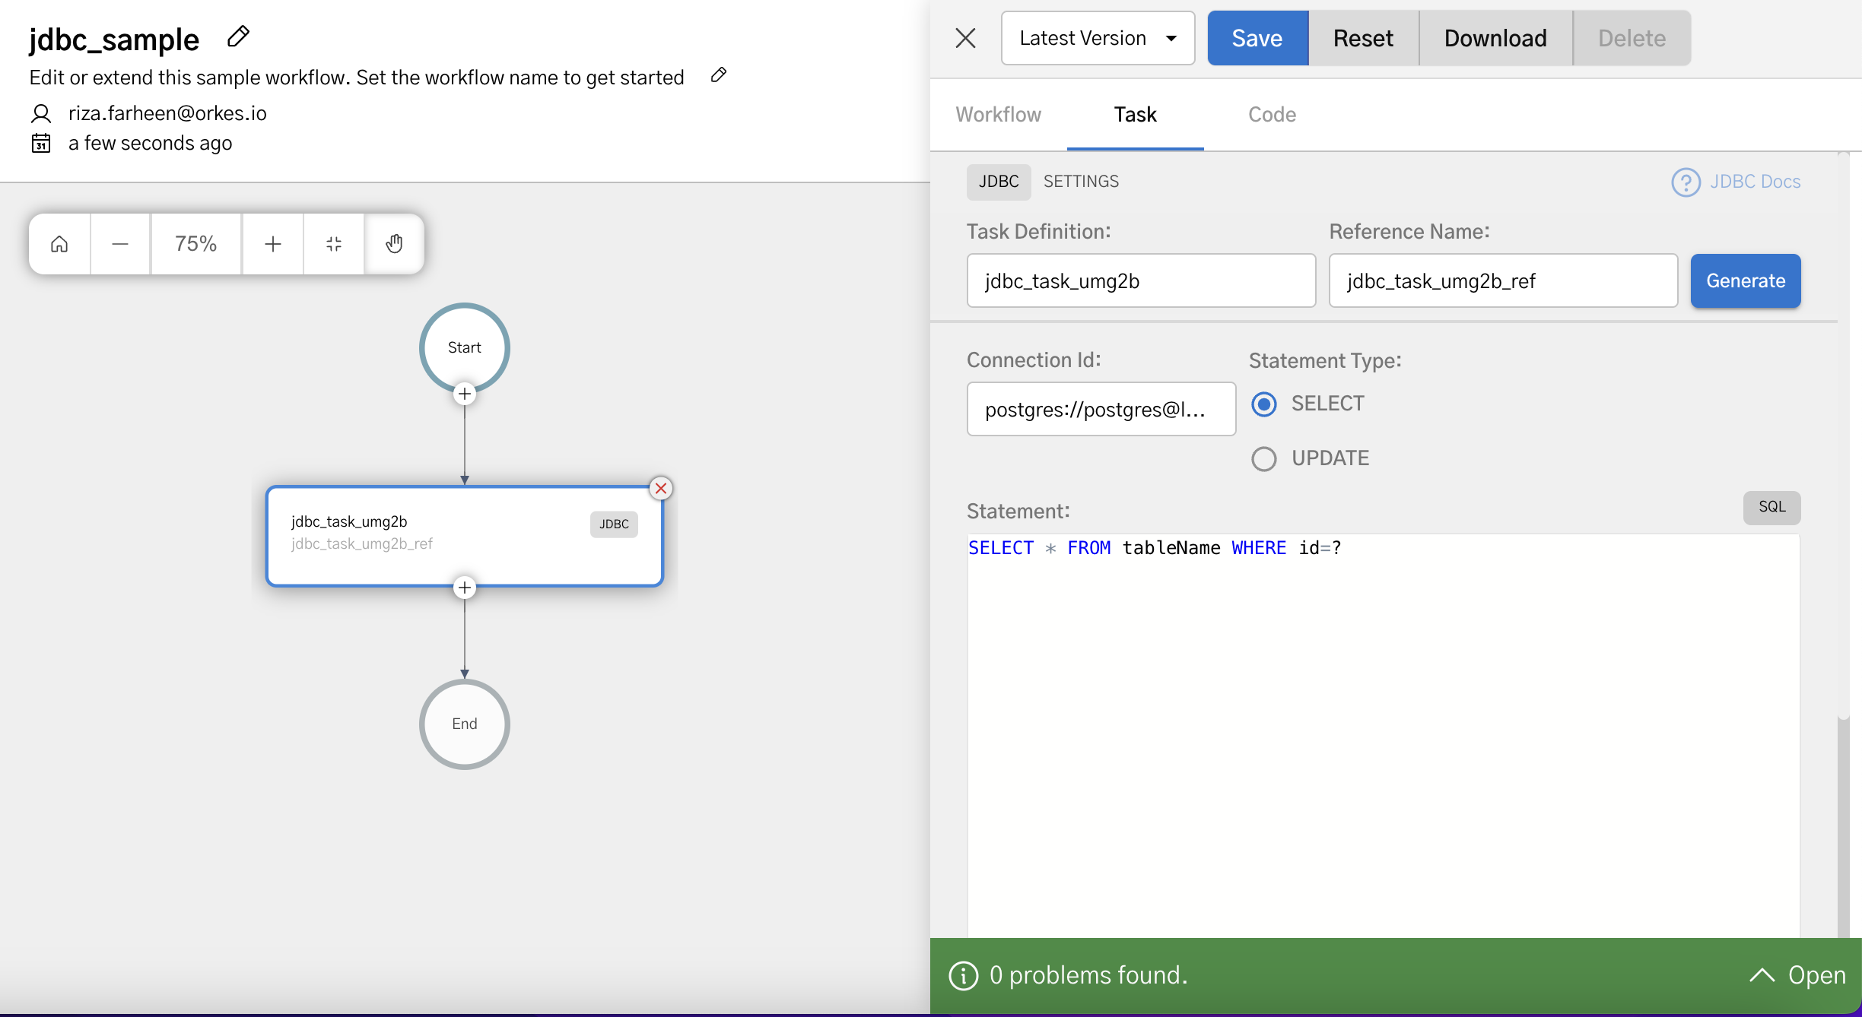Add a task below the Start node
Screen dimensions: 1862x1017
pos(464,394)
